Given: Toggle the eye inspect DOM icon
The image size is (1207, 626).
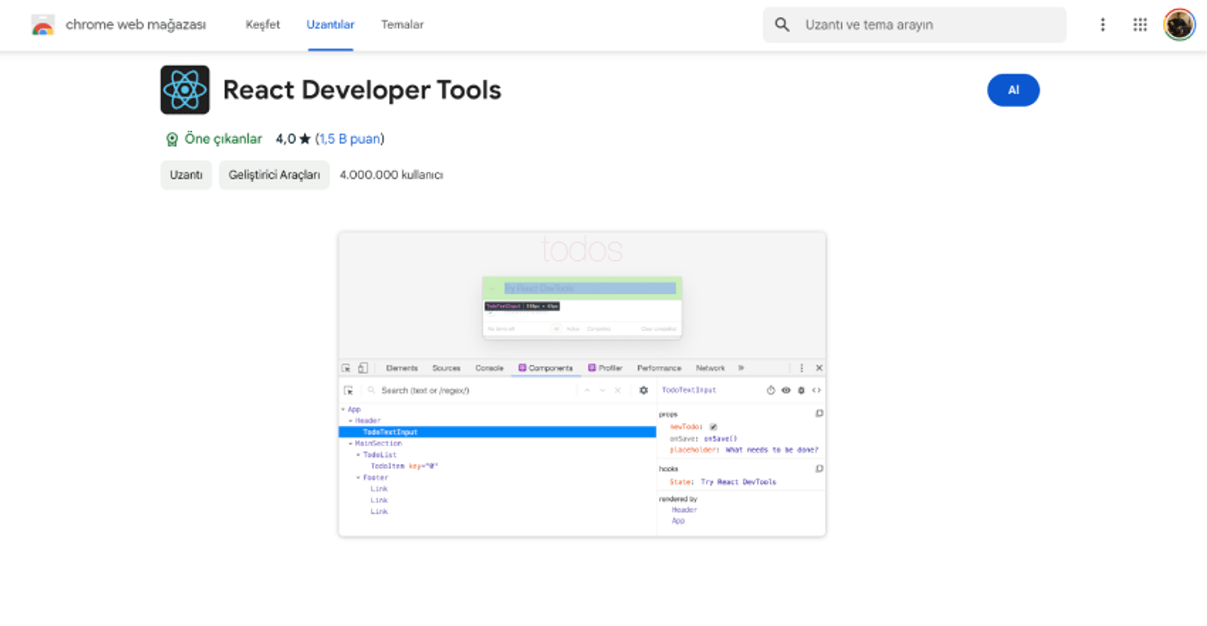Looking at the screenshot, I should pos(786,390).
